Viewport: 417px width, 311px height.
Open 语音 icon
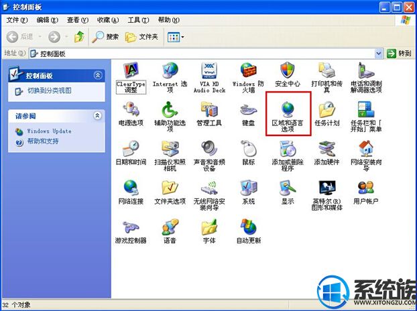click(x=170, y=227)
